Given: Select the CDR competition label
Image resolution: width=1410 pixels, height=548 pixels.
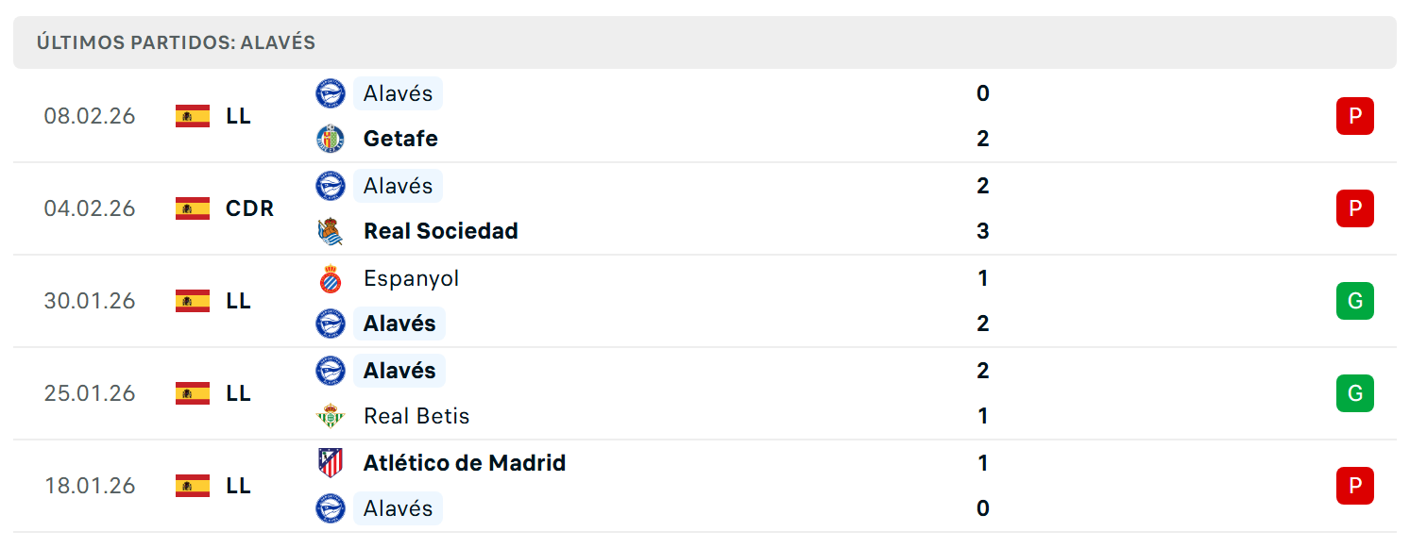Looking at the screenshot, I should pos(250,208).
